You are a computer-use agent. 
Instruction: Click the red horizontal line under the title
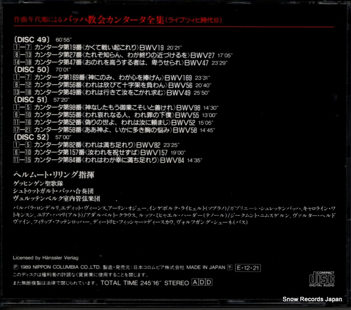pos(174,26)
